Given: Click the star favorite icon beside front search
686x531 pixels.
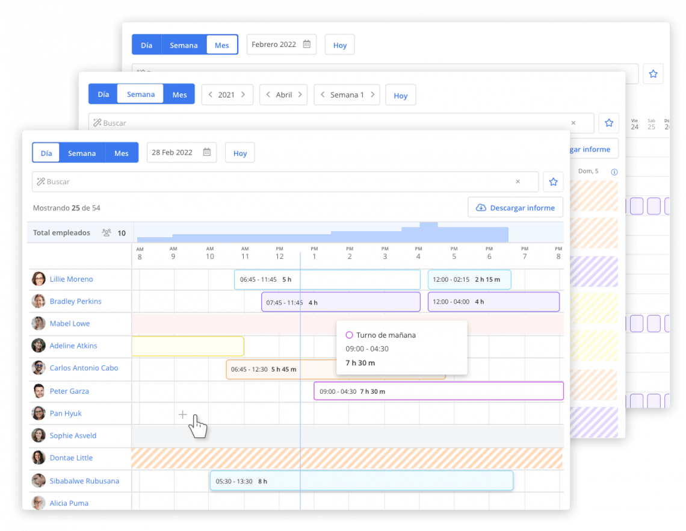Looking at the screenshot, I should (x=553, y=182).
